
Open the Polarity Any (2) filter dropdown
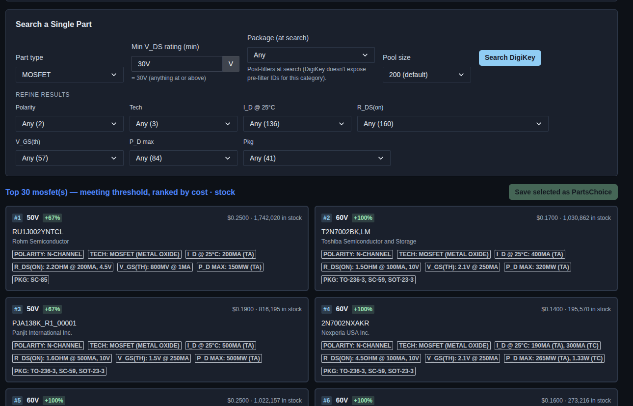tap(70, 124)
